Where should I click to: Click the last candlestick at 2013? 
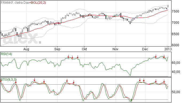(x=168, y=6)
